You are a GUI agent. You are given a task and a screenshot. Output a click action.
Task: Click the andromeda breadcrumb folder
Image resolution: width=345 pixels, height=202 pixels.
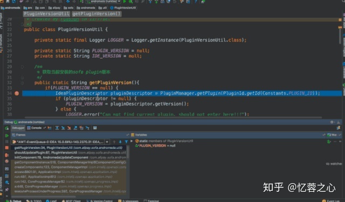coord(11,8)
